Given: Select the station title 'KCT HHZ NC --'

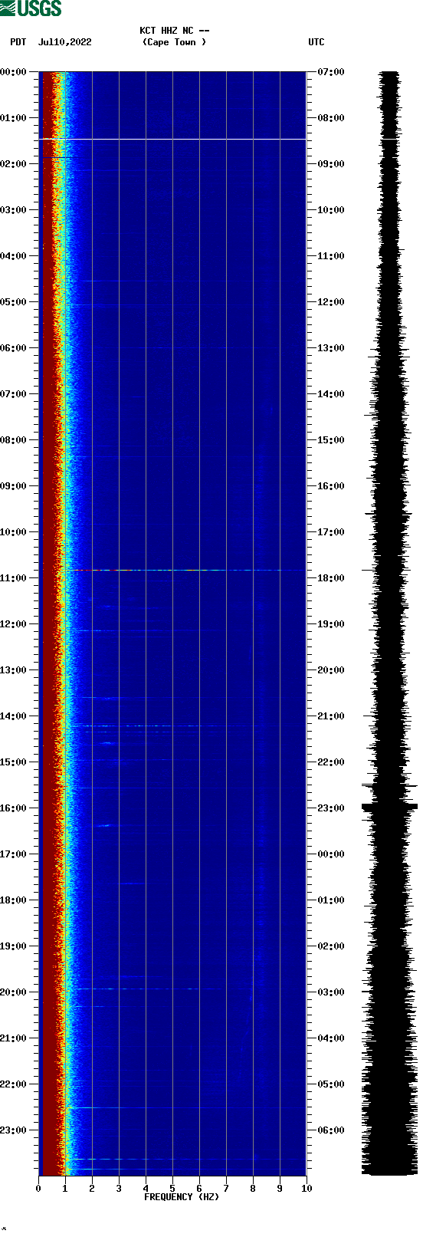Looking at the screenshot, I should [x=175, y=31].
